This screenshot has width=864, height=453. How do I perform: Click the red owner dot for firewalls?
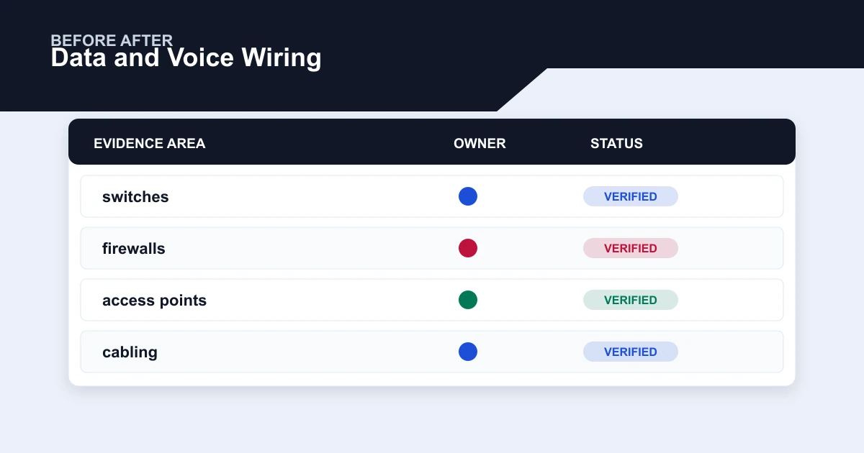tap(468, 248)
